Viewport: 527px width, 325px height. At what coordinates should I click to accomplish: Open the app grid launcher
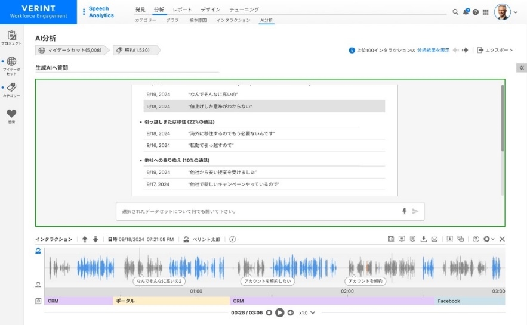click(485, 12)
